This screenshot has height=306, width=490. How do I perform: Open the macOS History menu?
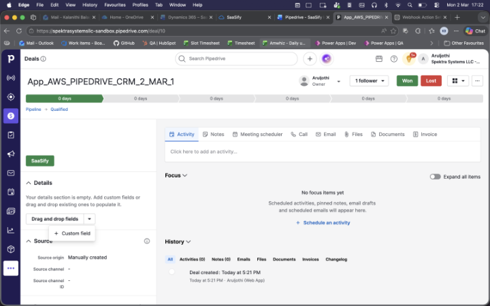click(x=90, y=5)
